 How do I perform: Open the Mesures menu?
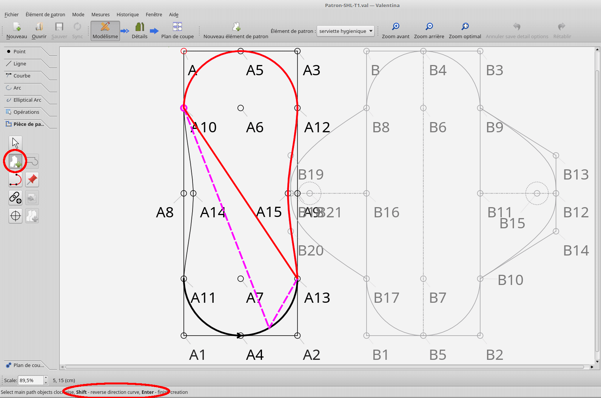point(100,14)
